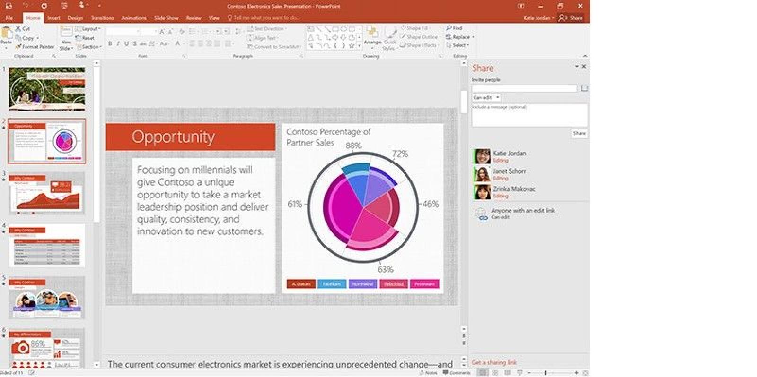Screen dimensions: 757x377
Task: Expand the Section dropdown
Action: point(89,47)
